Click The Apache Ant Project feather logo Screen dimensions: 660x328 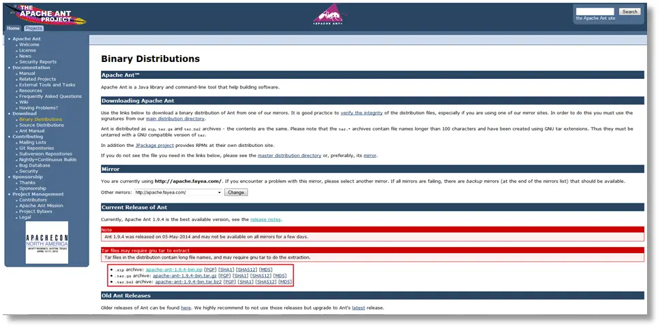pyautogui.click(x=46, y=15)
